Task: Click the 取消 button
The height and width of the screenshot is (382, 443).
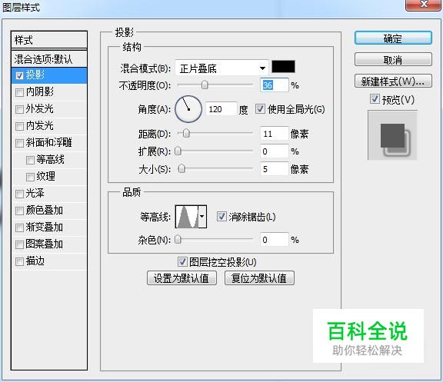Action: (393, 60)
